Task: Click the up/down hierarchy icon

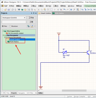Action: pos(71,10)
